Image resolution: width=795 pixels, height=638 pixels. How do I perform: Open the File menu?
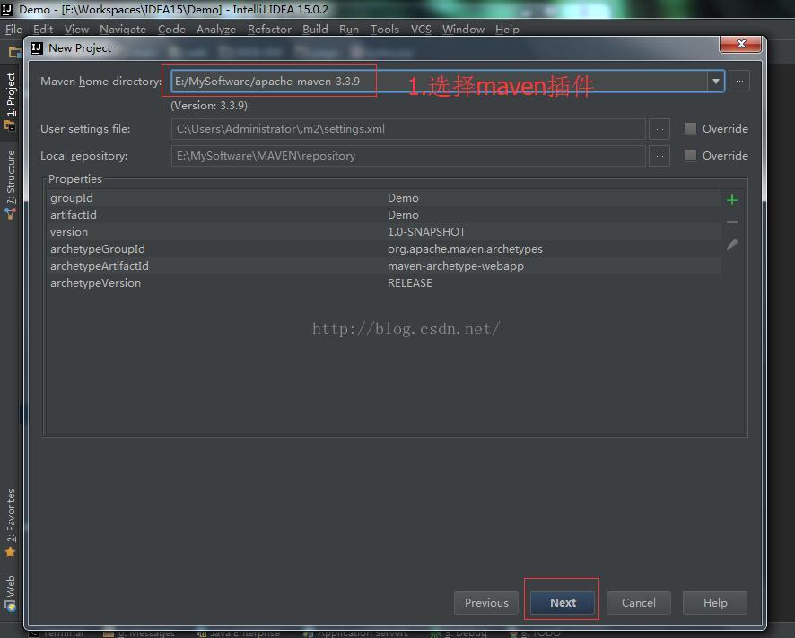[13, 30]
